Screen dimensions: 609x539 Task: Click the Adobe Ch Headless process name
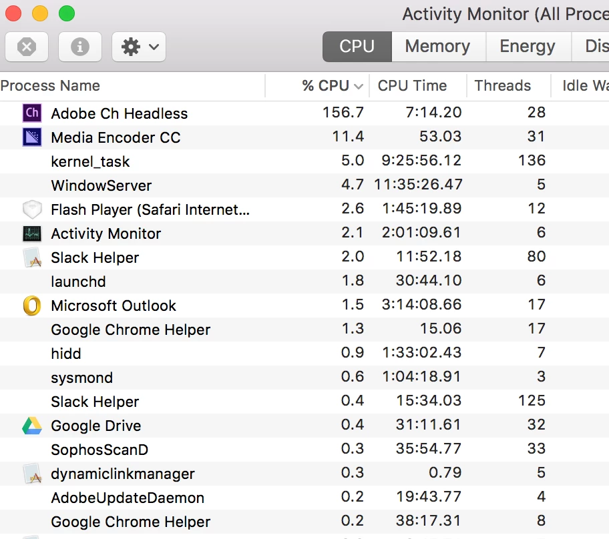click(x=120, y=113)
